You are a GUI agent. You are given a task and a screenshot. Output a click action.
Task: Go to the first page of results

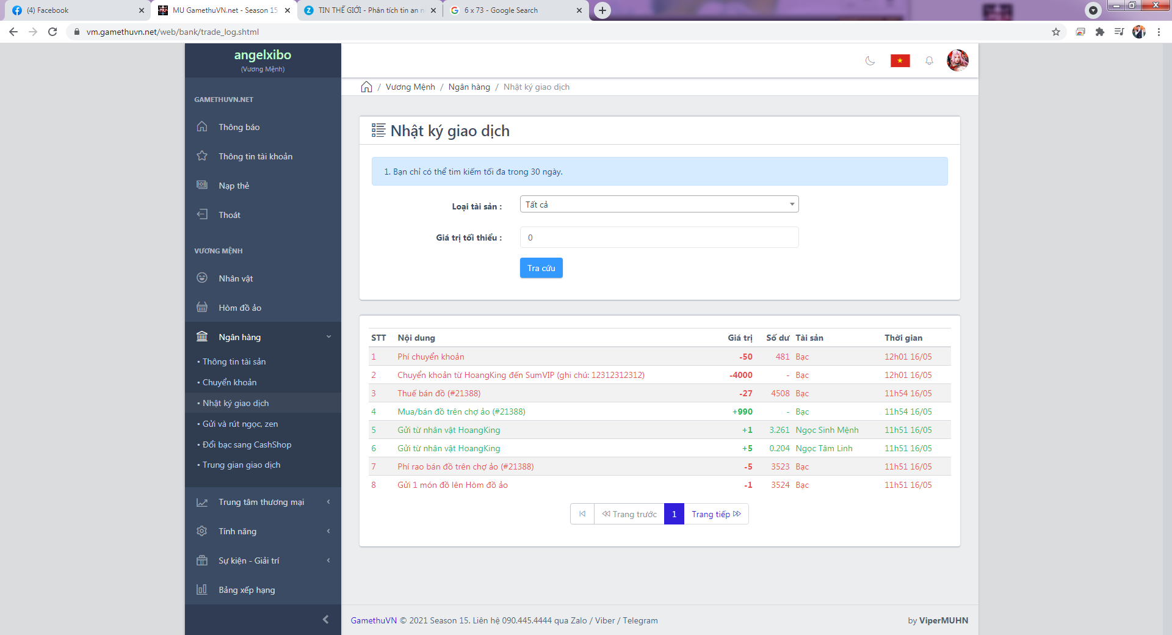click(582, 514)
